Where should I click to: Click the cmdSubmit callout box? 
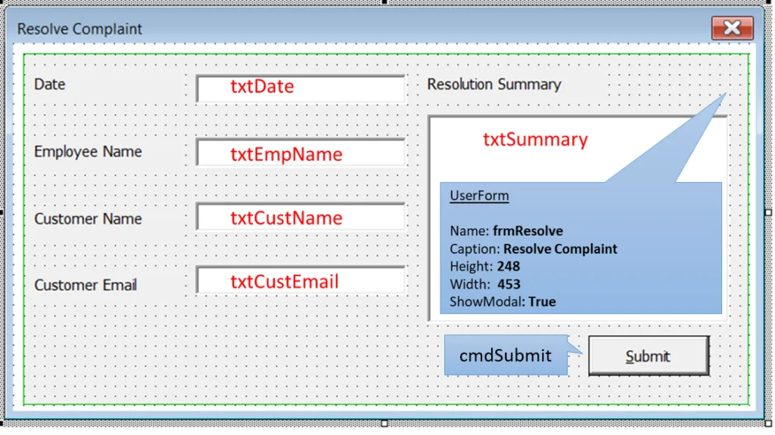point(505,355)
